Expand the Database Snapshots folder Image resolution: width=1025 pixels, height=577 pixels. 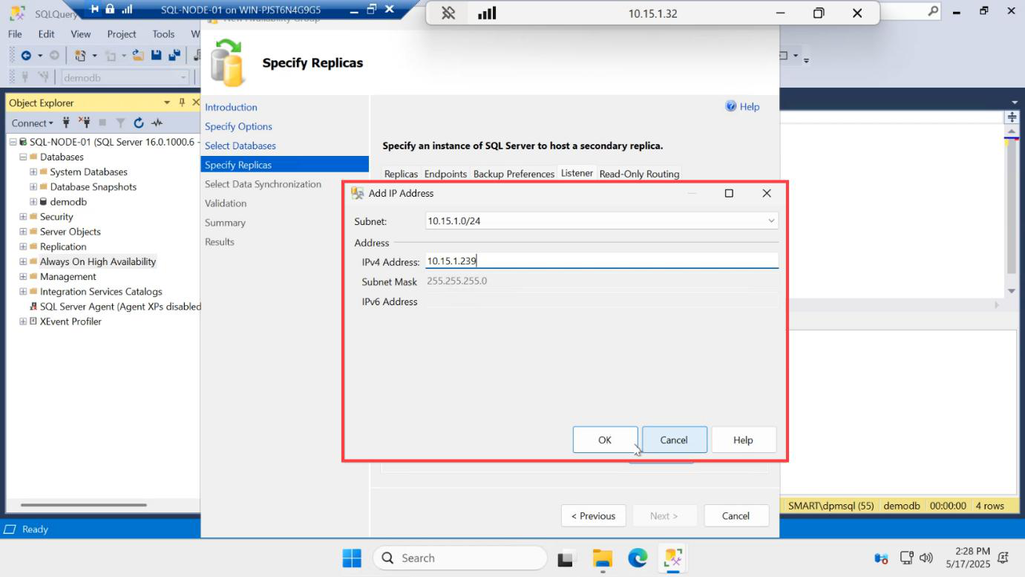point(33,187)
